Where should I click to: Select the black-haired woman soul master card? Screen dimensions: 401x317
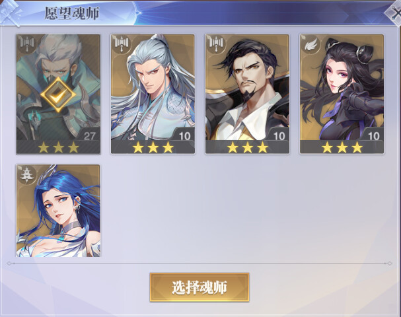pyautogui.click(x=342, y=94)
